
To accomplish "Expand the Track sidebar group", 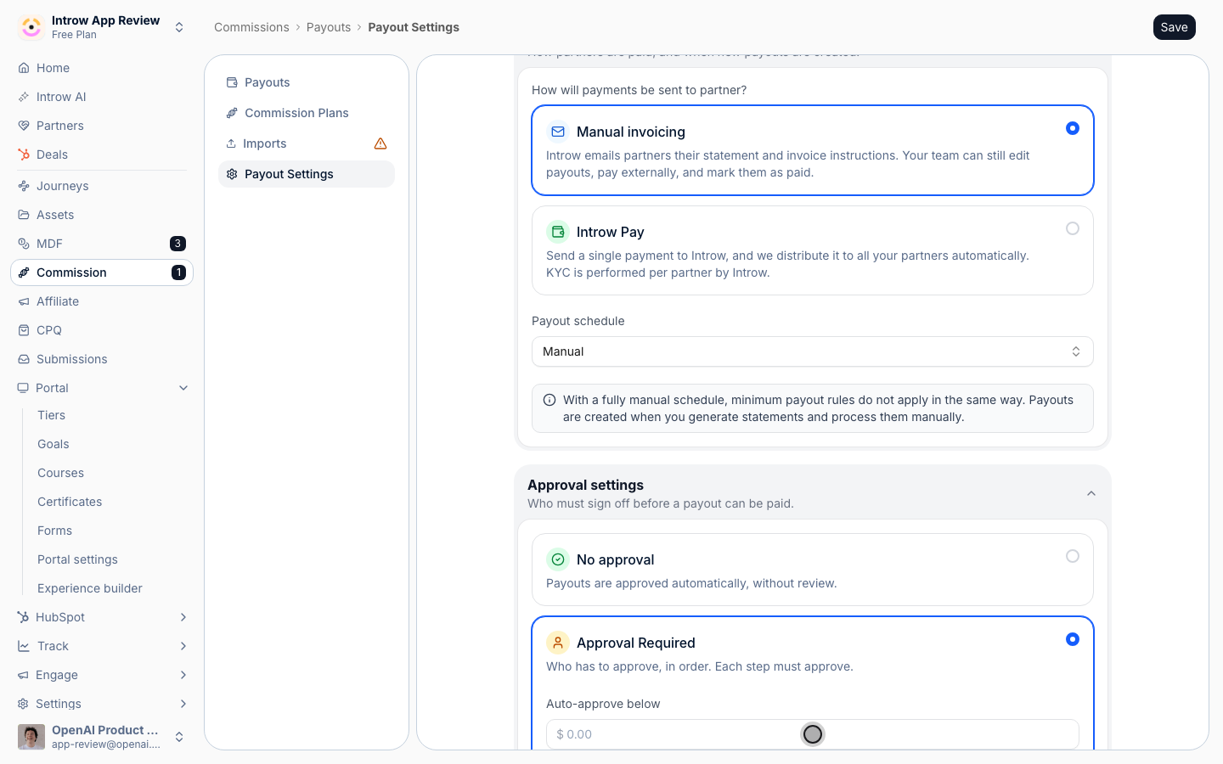I will coord(183,646).
